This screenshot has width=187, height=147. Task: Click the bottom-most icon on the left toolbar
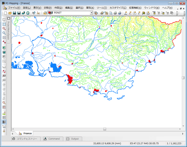coord(4,131)
